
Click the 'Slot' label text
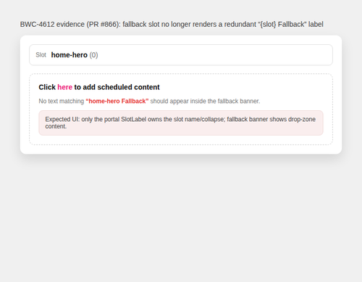tap(41, 55)
